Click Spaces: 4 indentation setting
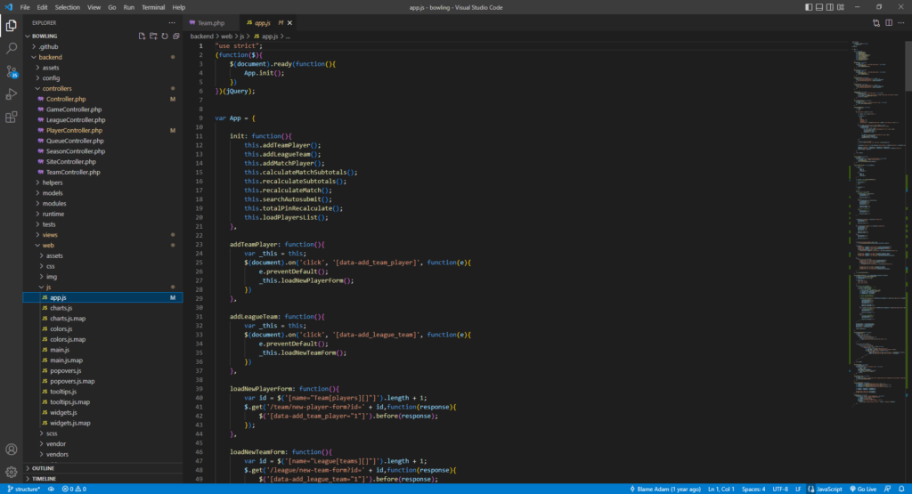The image size is (912, 494). 753,489
